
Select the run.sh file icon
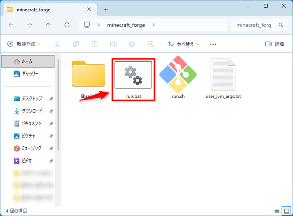[178, 75]
